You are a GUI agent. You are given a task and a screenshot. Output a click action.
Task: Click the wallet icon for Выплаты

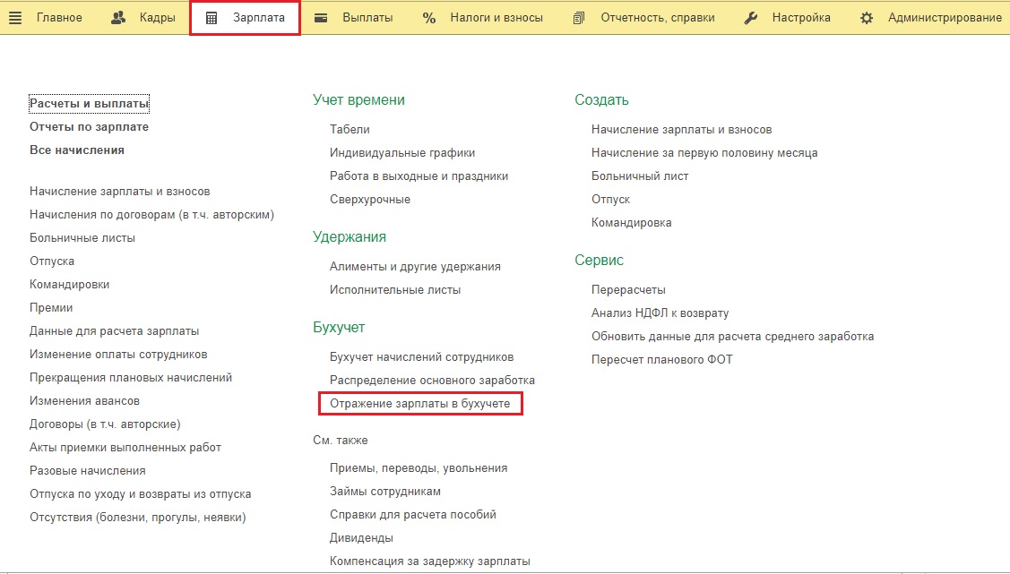coord(321,18)
